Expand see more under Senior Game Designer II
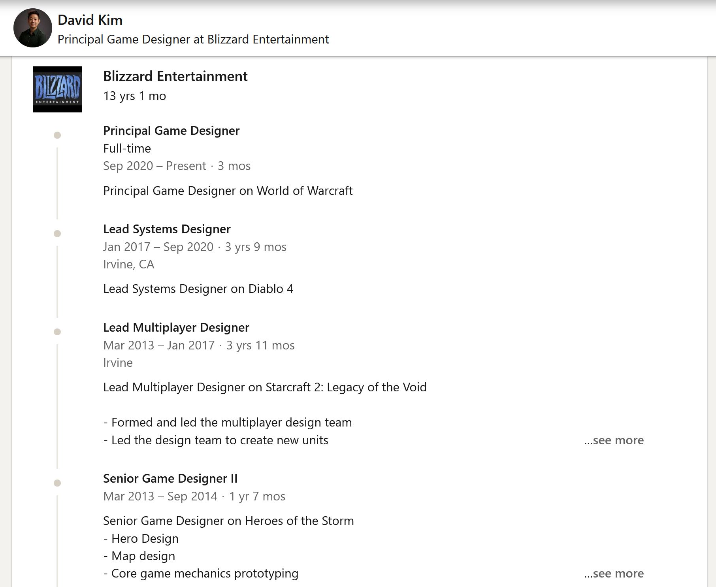 [x=614, y=574]
